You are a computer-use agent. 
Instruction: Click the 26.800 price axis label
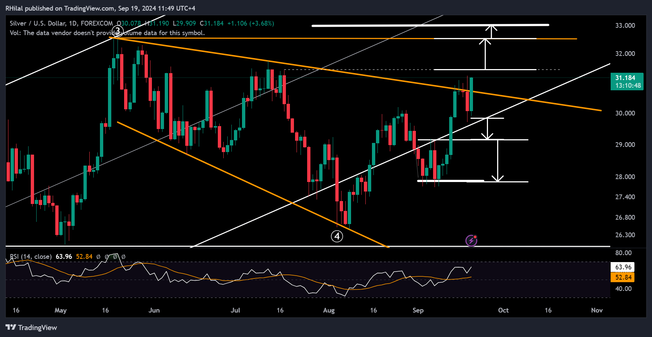click(x=625, y=217)
